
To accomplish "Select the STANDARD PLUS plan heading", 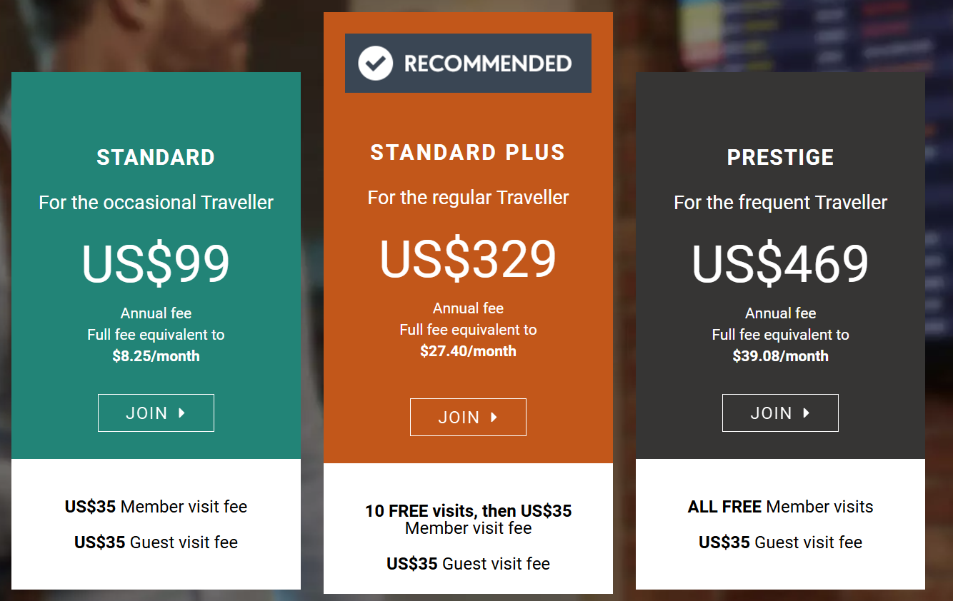I will (x=468, y=153).
